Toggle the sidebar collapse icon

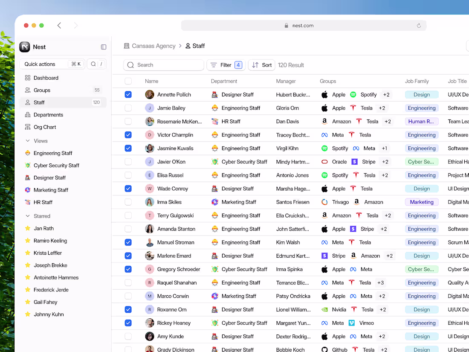[x=104, y=47]
